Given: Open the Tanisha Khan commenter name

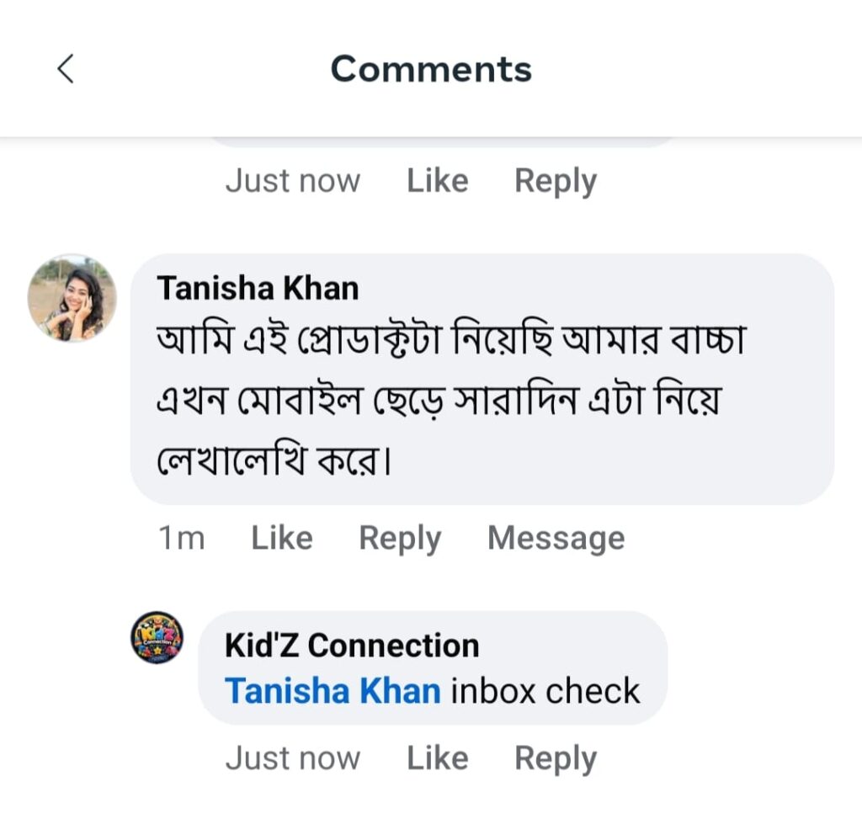Looking at the screenshot, I should [258, 288].
